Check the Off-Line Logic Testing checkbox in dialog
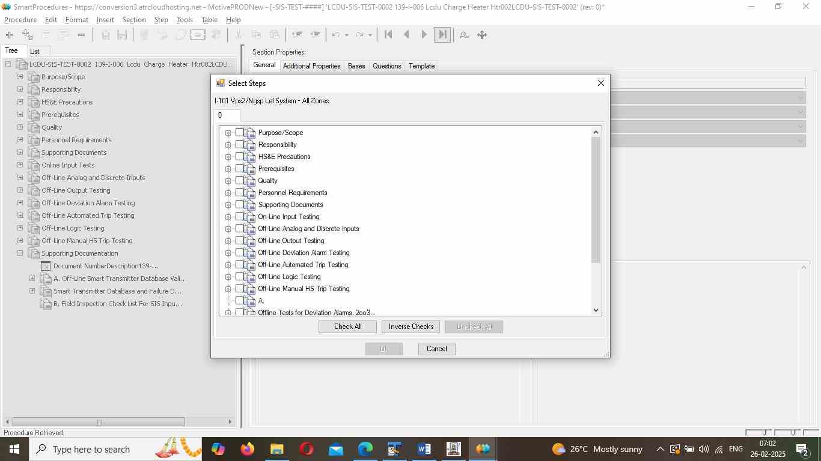This screenshot has width=821, height=461. [239, 277]
